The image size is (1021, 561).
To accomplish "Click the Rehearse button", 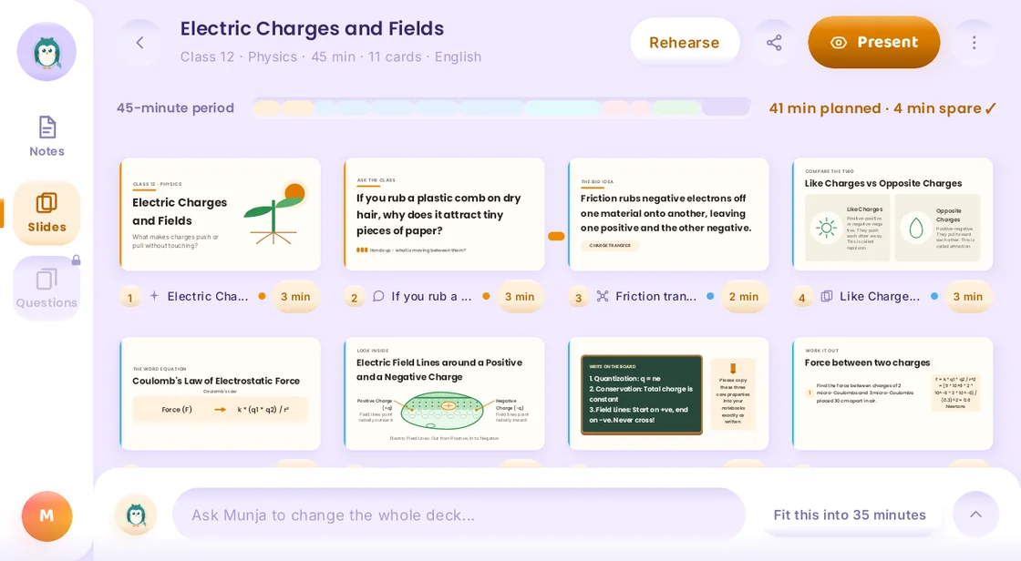I will pyautogui.click(x=685, y=42).
